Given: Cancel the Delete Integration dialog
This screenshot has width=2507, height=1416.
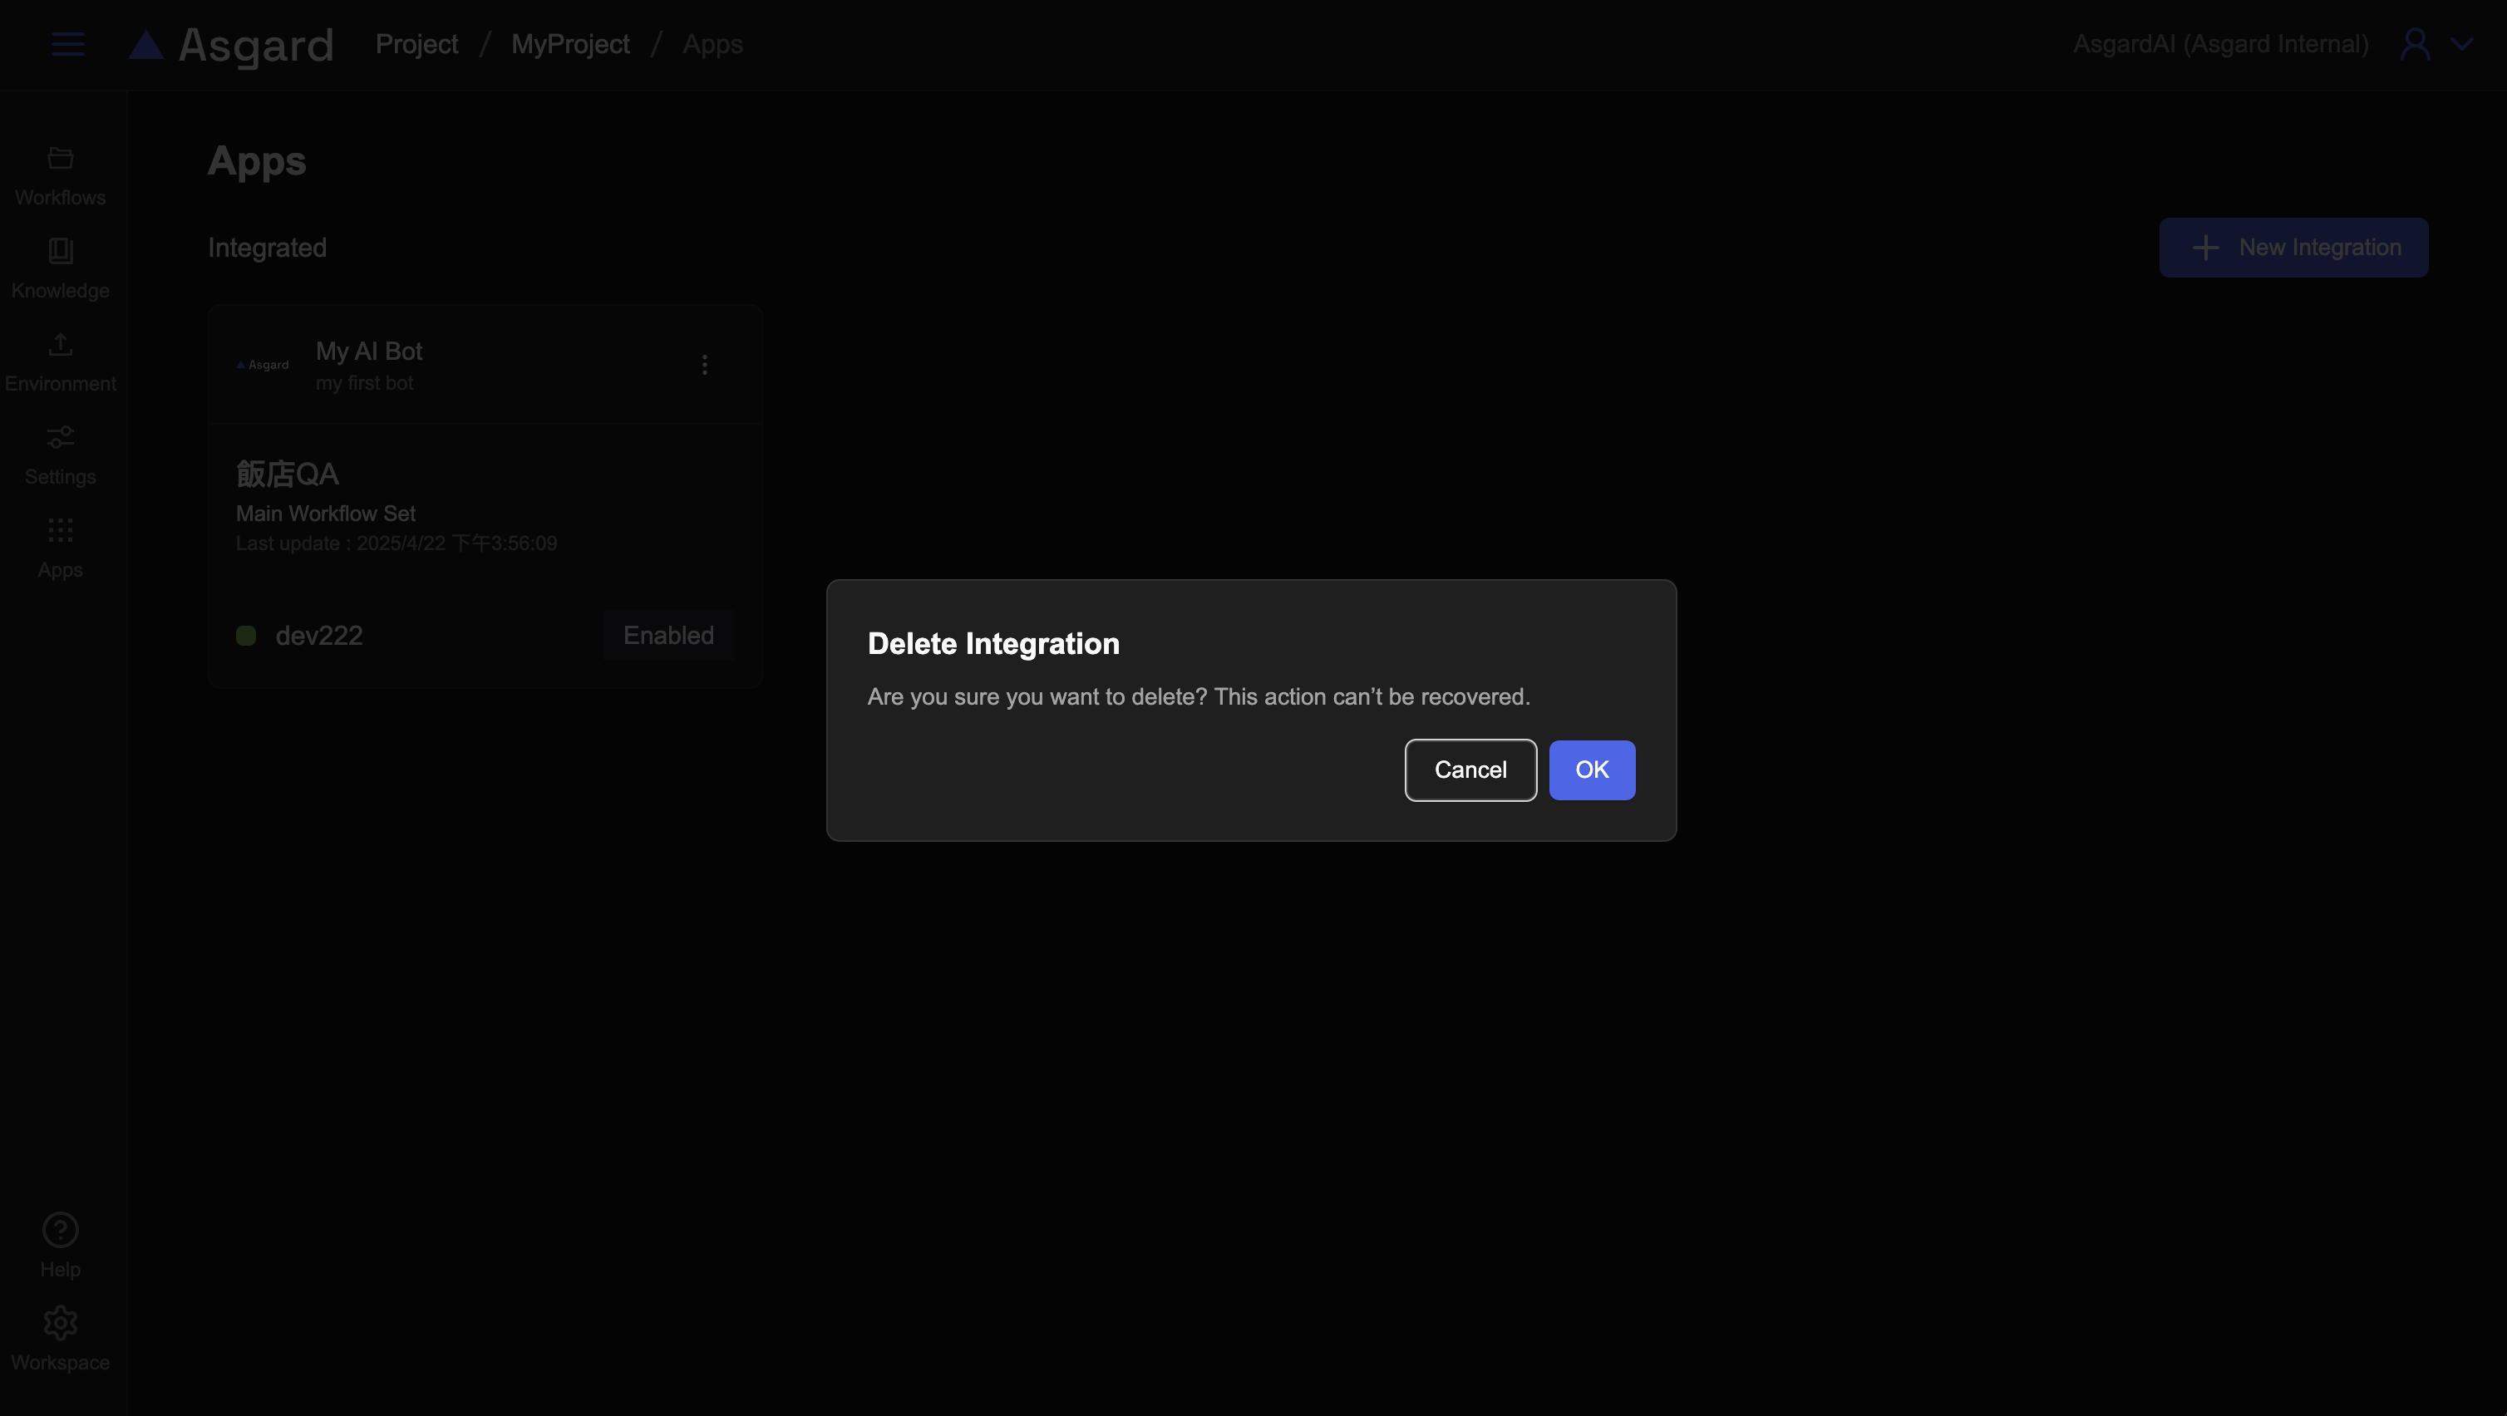Looking at the screenshot, I should [x=1470, y=769].
